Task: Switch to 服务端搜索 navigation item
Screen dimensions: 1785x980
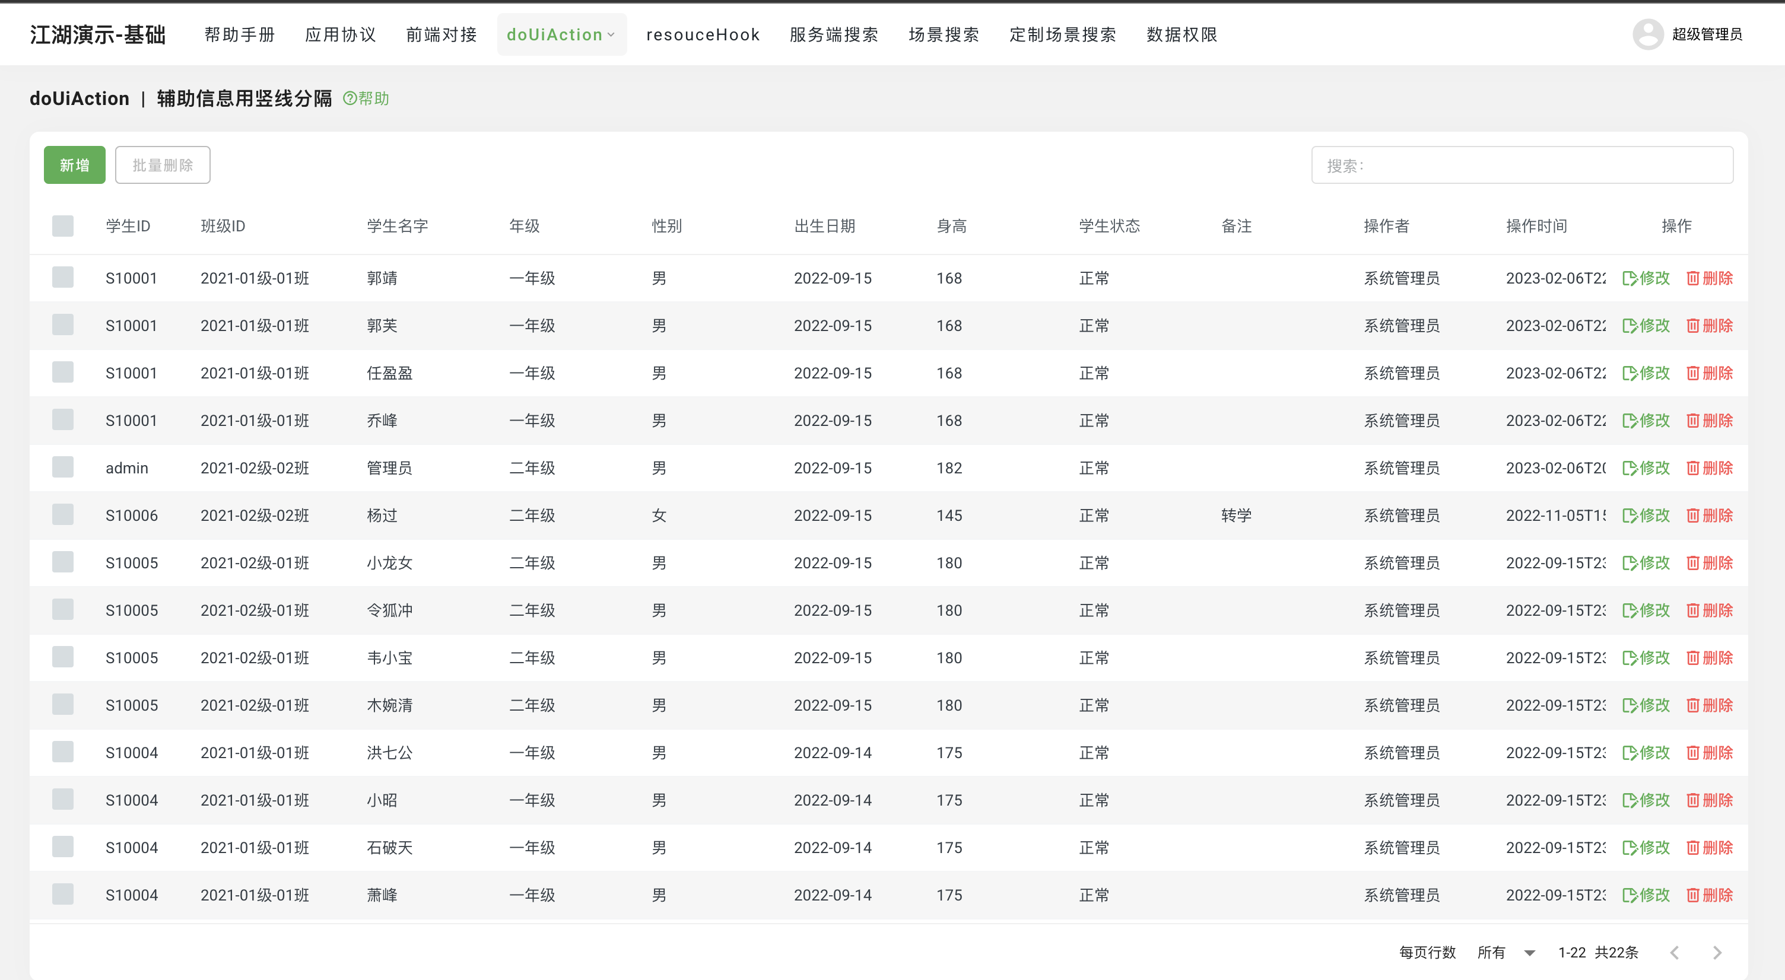Action: pyautogui.click(x=834, y=34)
